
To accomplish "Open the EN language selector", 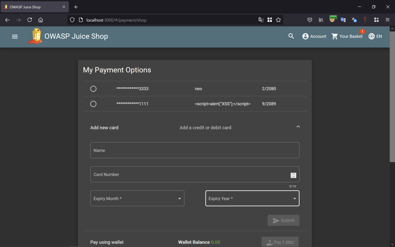I will (x=375, y=36).
